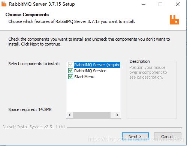This screenshot has height=146, width=187.
Task: Close the RabbitMQ setup window
Action: click(x=178, y=4)
